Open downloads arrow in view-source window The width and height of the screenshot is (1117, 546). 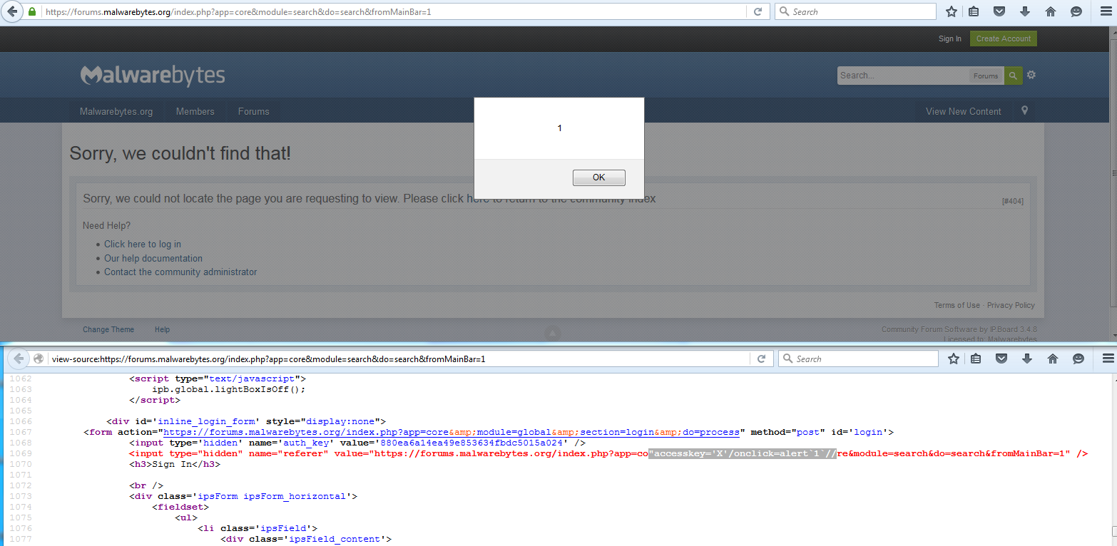[1027, 359]
